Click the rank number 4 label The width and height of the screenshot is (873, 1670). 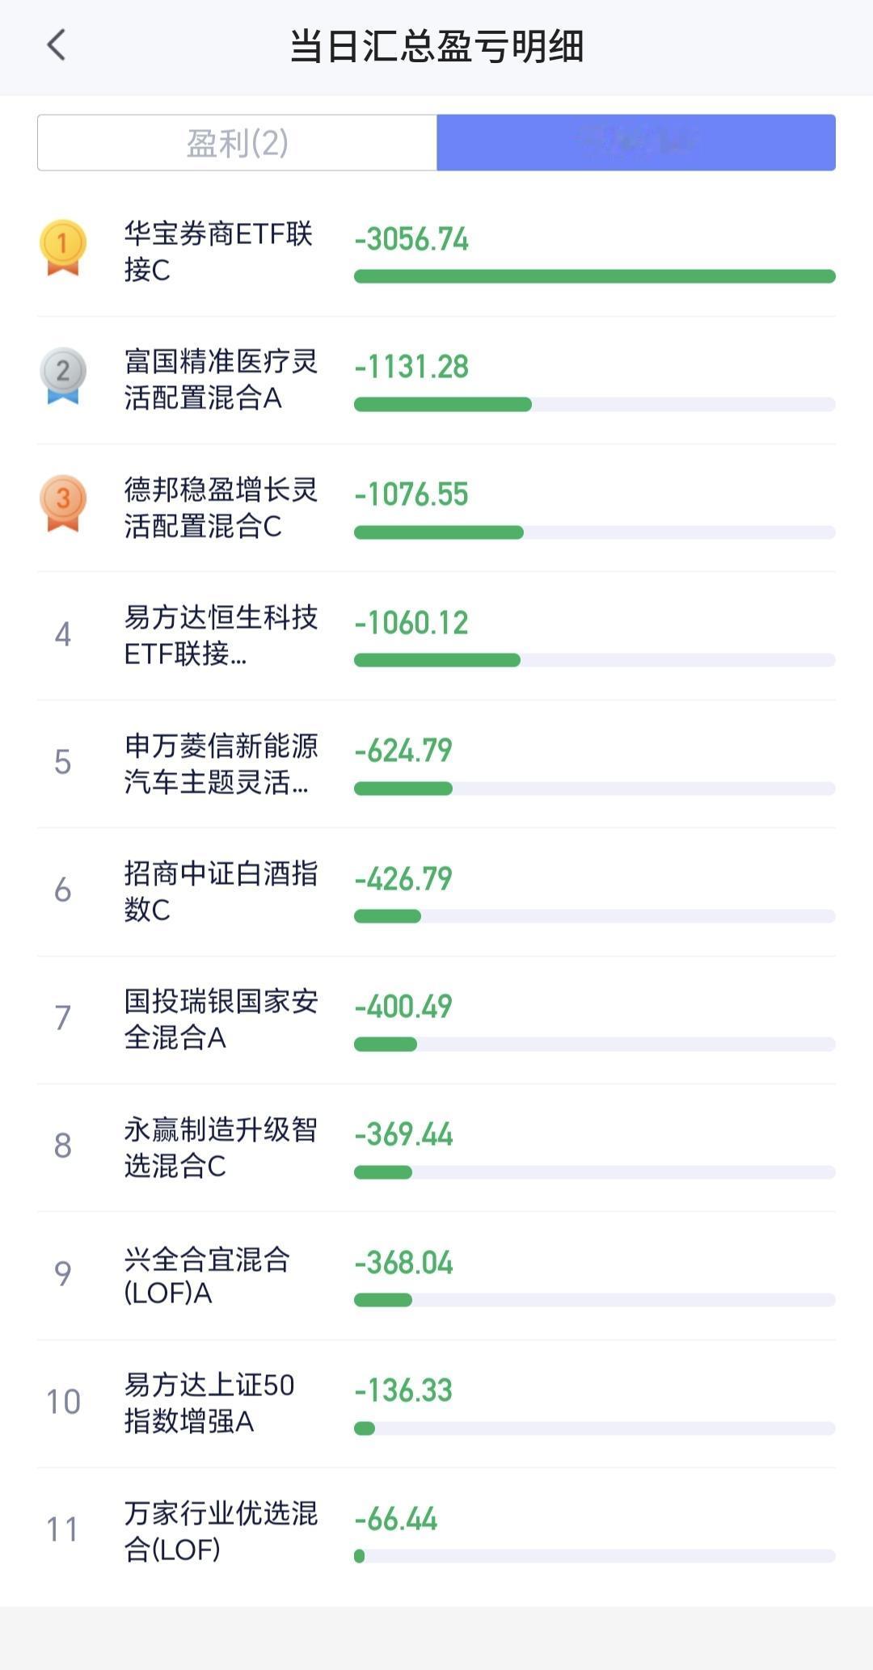pyautogui.click(x=62, y=635)
